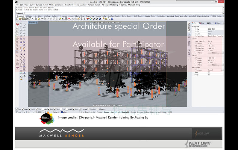Screen dimensions: 238x150
Task: Toggle the Gumball status bar button
Action: [125, 112]
